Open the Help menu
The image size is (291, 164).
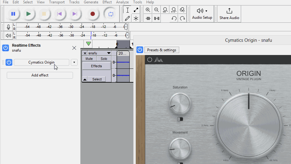tap(150, 2)
